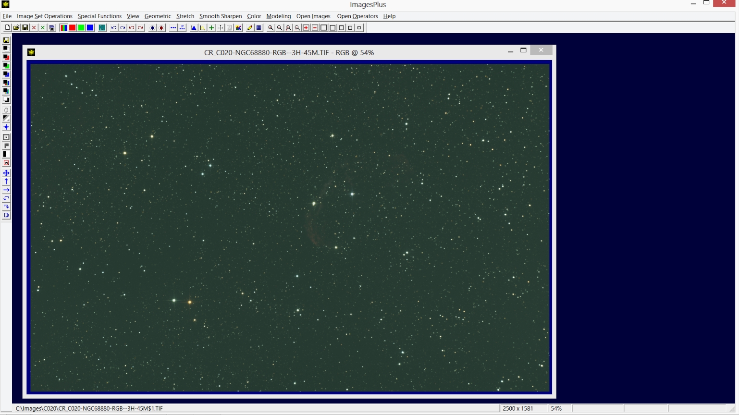Screen dimensions: 739x415
Task: Click the black and red squares icon
Action: [6, 57]
